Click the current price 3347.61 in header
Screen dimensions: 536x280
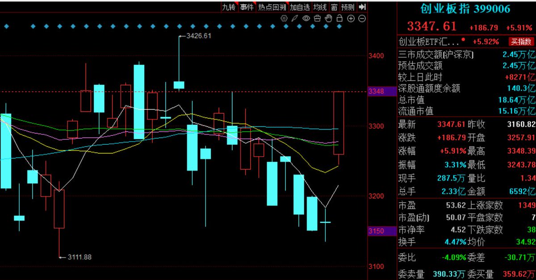click(431, 26)
